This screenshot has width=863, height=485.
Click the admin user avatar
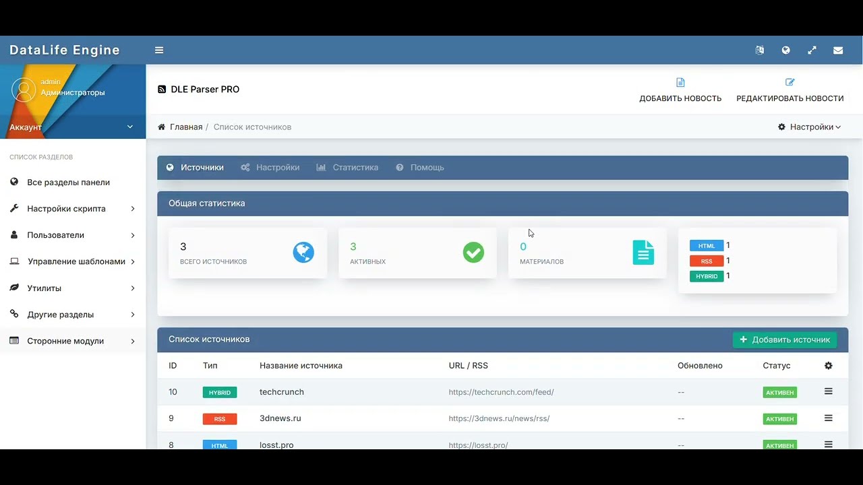[24, 89]
